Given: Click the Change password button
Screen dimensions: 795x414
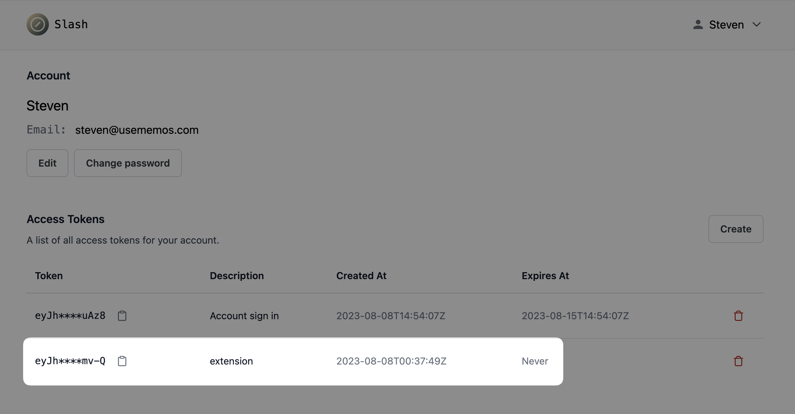Looking at the screenshot, I should [128, 163].
